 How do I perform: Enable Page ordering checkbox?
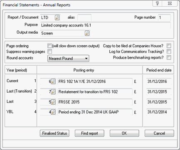[x=49, y=46]
